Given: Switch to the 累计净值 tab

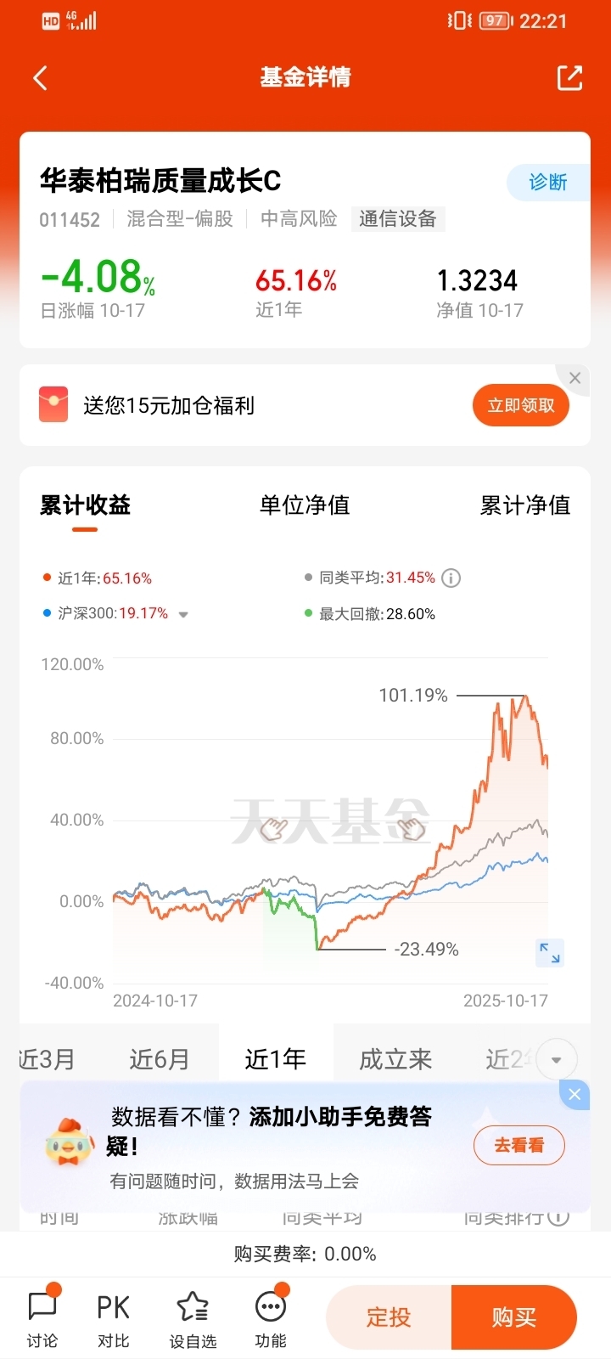Looking at the screenshot, I should [525, 505].
